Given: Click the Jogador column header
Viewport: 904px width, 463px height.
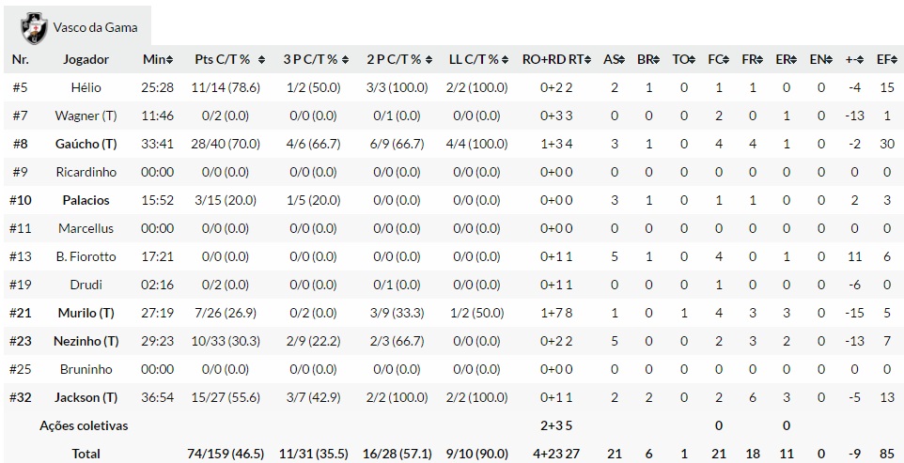Looking at the screenshot, I should click(86, 59).
